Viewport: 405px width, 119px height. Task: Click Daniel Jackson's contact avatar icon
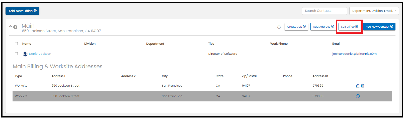point(25,54)
